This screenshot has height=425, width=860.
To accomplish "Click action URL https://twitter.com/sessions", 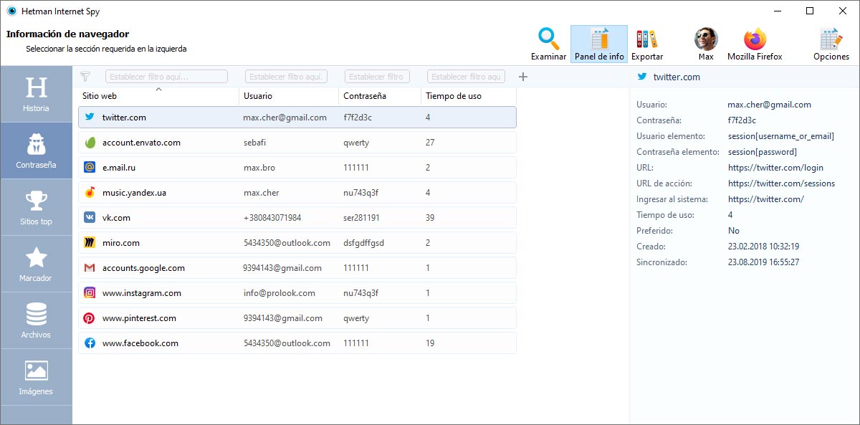I will (x=781, y=183).
